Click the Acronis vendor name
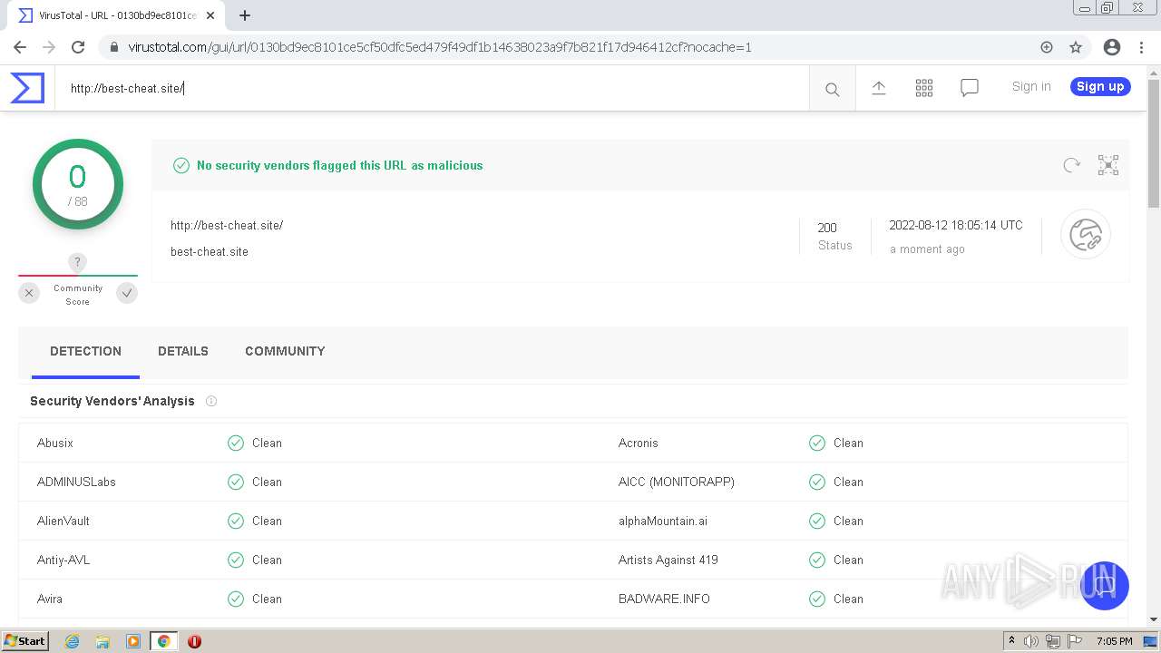This screenshot has width=1161, height=653. pyautogui.click(x=639, y=443)
